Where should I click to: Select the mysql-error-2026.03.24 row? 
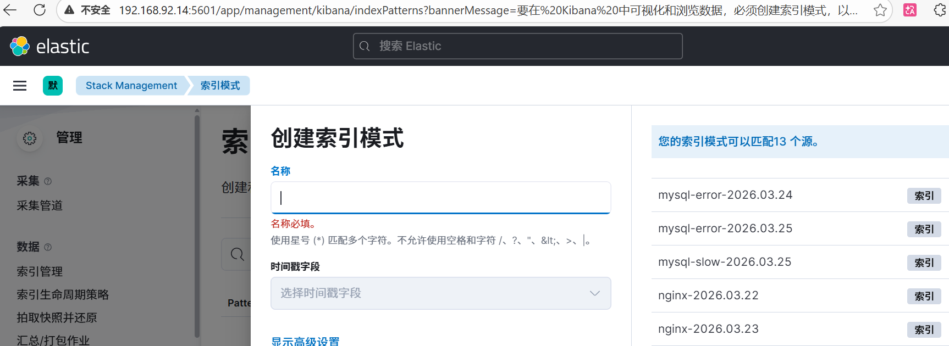pos(800,195)
